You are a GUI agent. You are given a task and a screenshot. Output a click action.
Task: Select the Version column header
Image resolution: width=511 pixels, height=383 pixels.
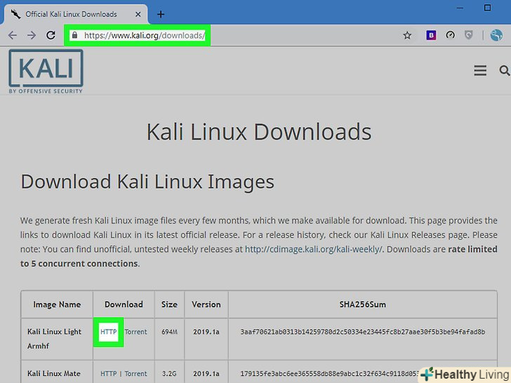pos(206,304)
